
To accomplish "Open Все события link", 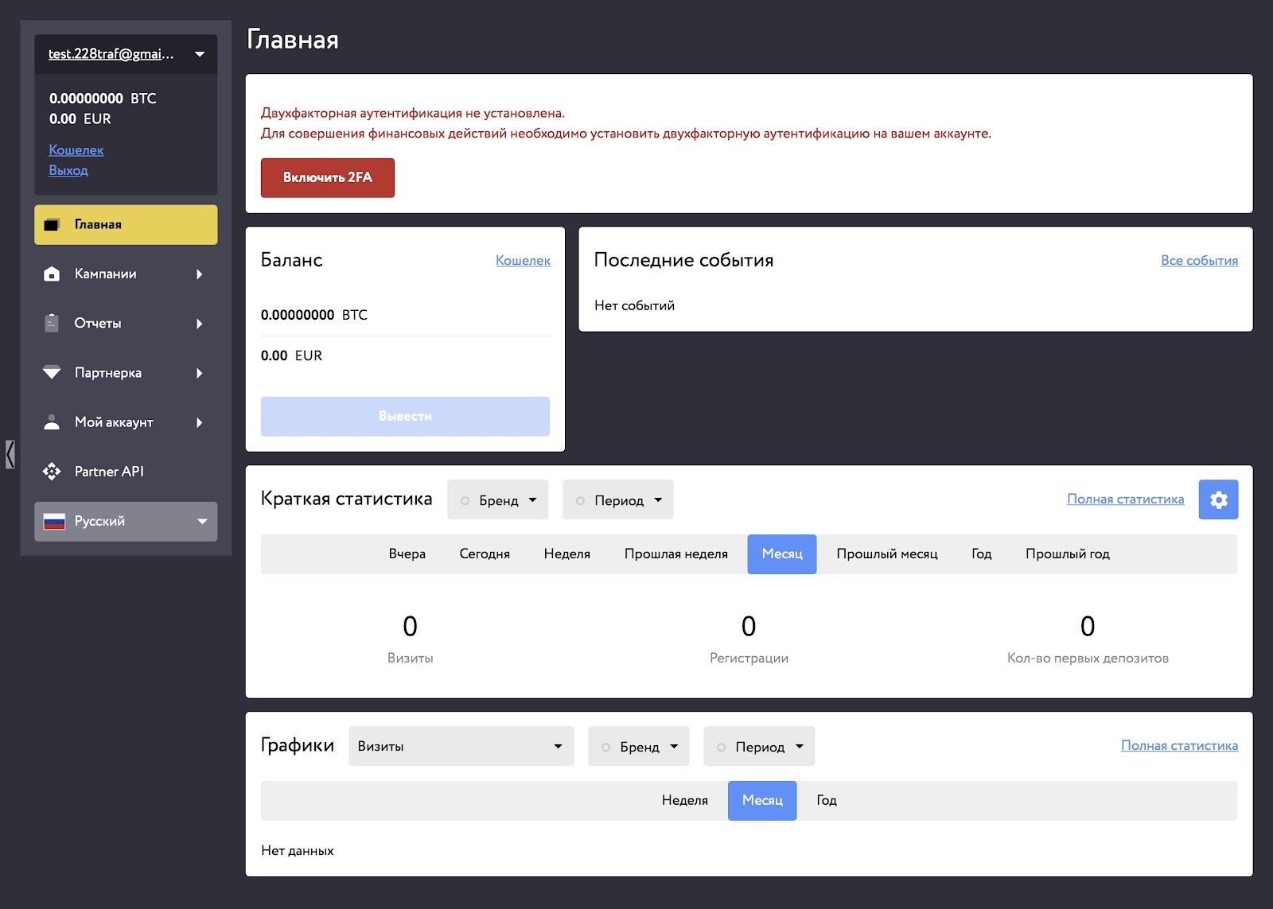I will click(x=1199, y=260).
